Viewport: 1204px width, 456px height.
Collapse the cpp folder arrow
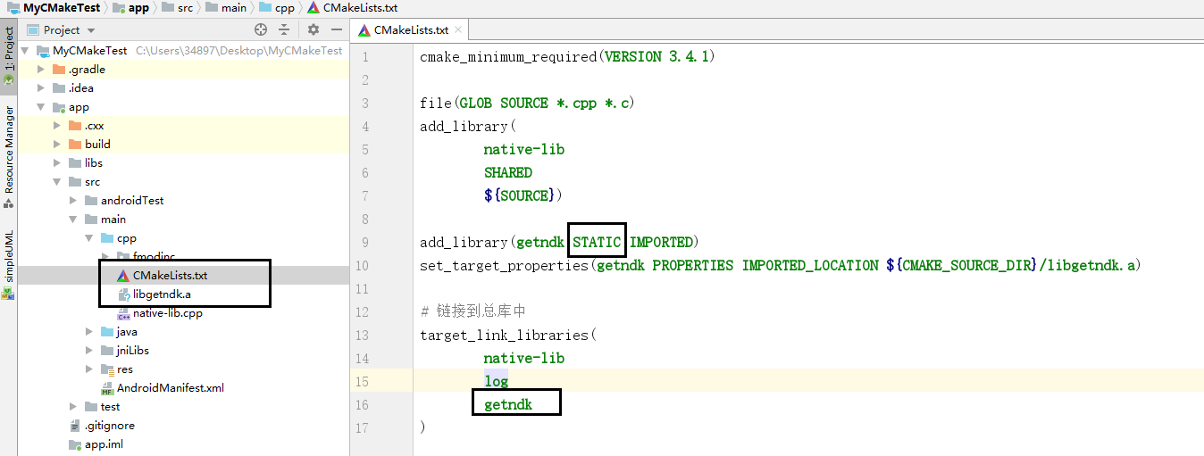89,238
